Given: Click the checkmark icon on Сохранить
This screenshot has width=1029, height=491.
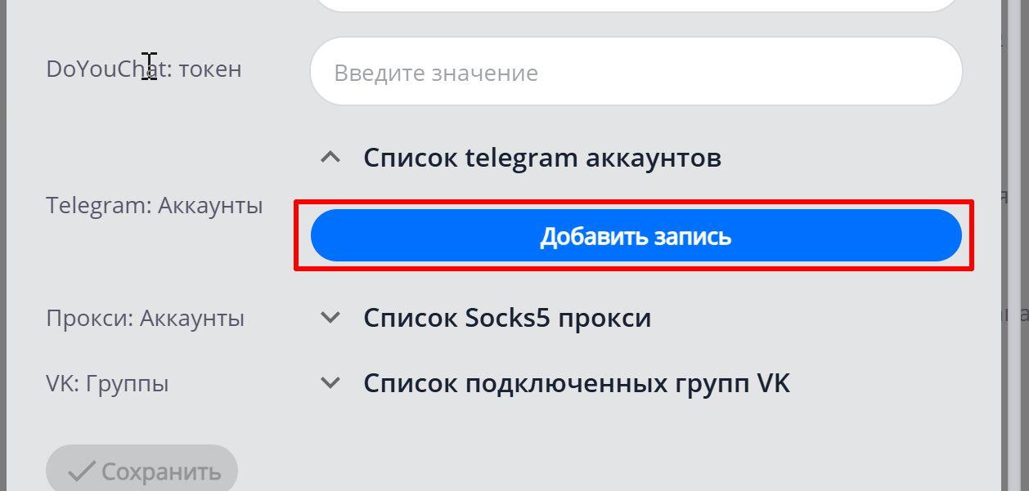Looking at the screenshot, I should coord(83,469).
